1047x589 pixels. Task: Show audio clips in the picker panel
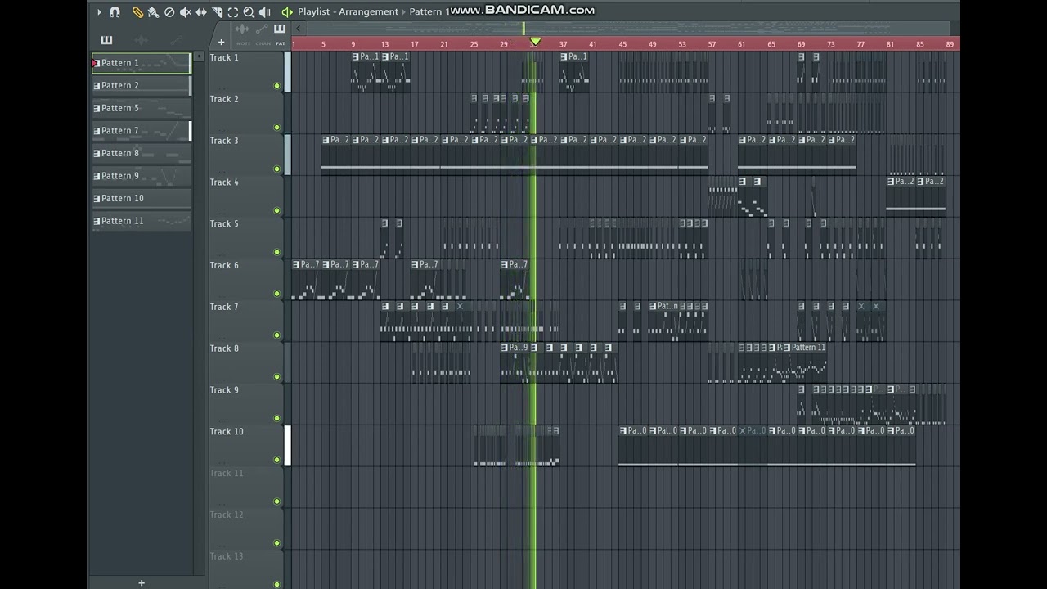tap(141, 40)
